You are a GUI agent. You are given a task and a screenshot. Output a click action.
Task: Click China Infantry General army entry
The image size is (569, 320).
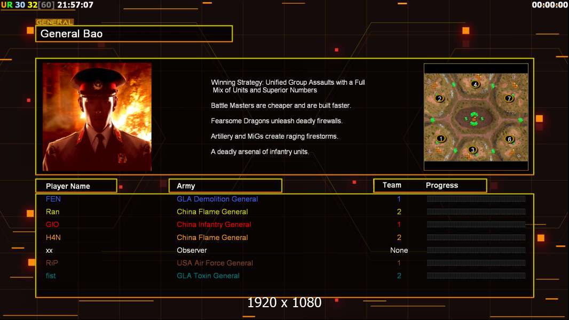214,225
